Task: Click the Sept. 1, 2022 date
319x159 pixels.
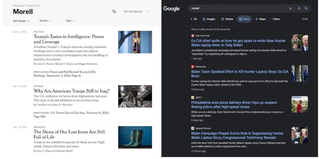Action: (x=20, y=32)
